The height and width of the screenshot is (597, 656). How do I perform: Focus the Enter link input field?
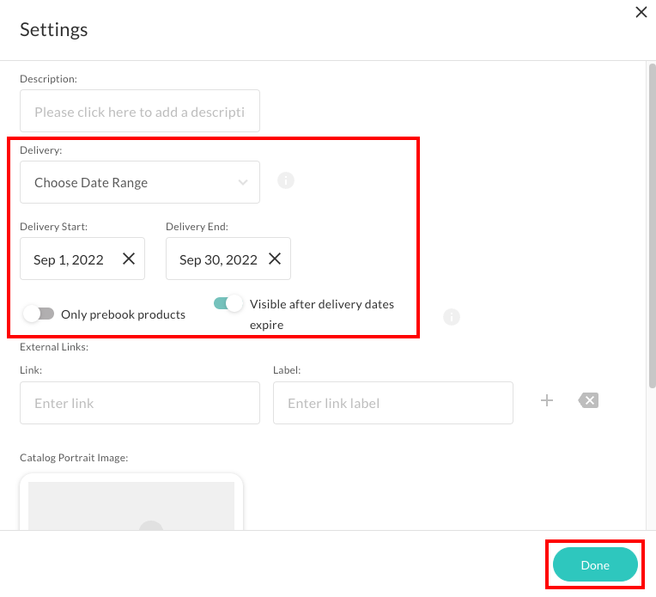139,403
